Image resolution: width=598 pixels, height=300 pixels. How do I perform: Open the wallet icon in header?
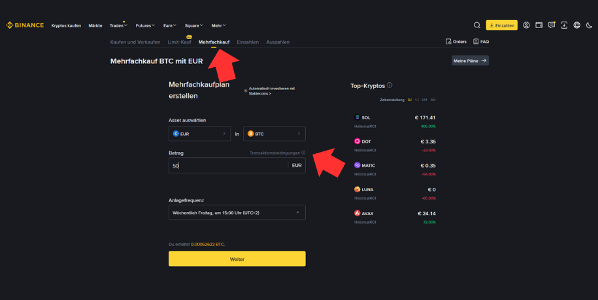tap(539, 25)
